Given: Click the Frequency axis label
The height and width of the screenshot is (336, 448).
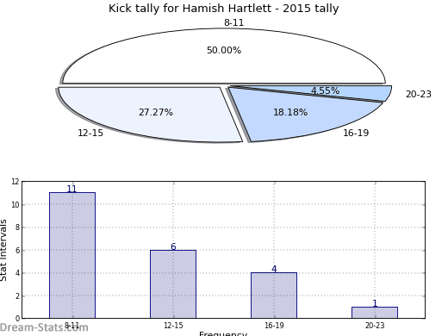Looking at the screenshot, I should click(x=223, y=333).
